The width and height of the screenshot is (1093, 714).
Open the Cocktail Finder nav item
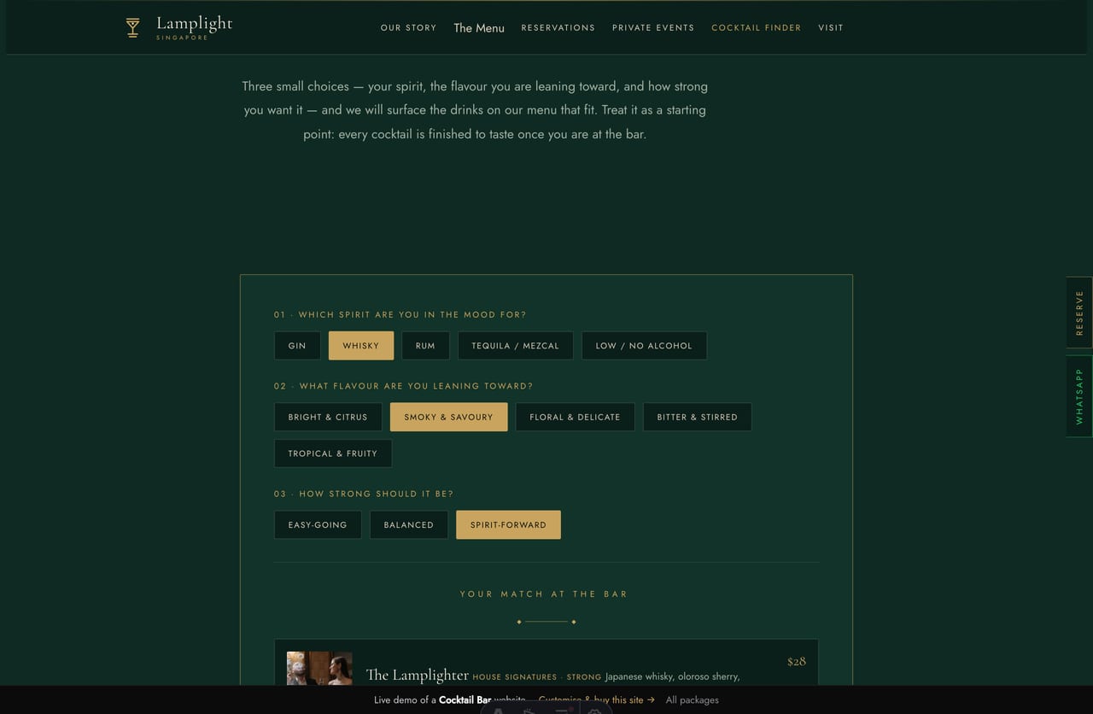coord(757,28)
